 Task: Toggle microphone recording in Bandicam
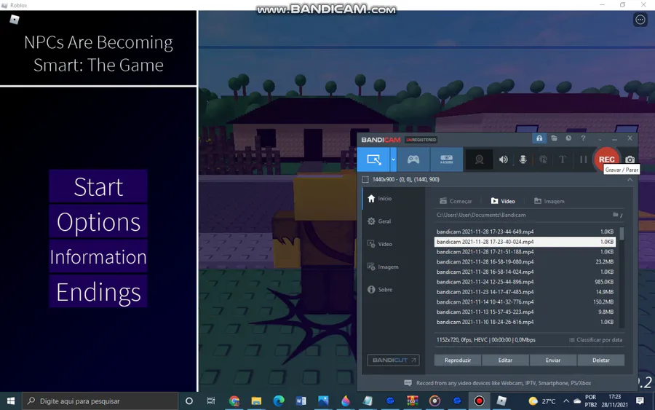tap(523, 159)
